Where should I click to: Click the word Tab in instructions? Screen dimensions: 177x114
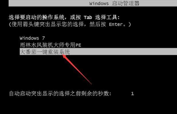coord(88,17)
